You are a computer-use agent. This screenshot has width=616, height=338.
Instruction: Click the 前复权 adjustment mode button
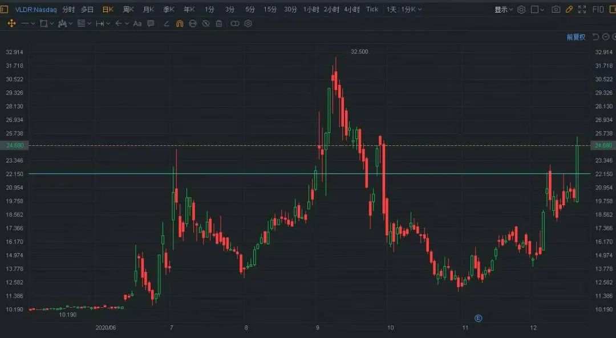(576, 37)
